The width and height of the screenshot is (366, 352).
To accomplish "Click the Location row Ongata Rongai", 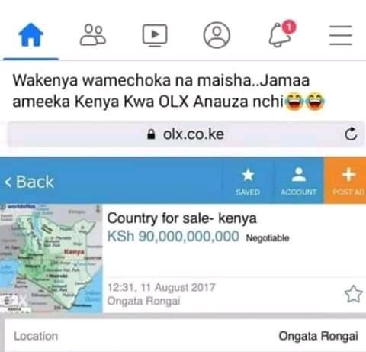I will [x=185, y=336].
